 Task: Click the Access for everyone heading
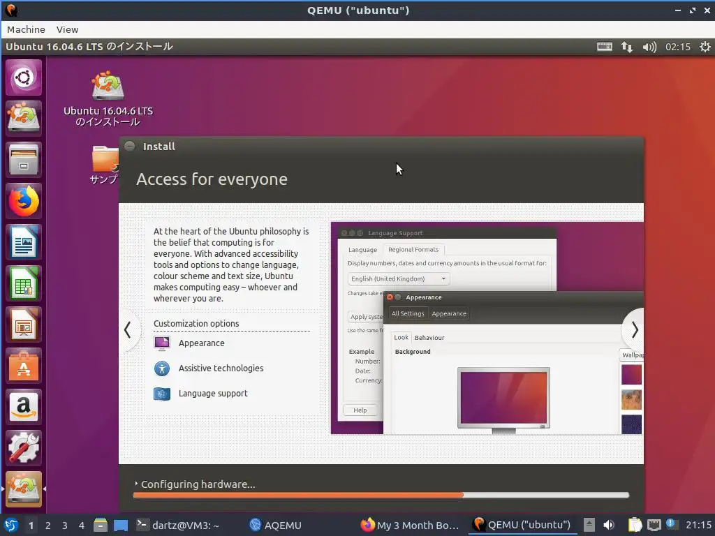[x=212, y=179]
